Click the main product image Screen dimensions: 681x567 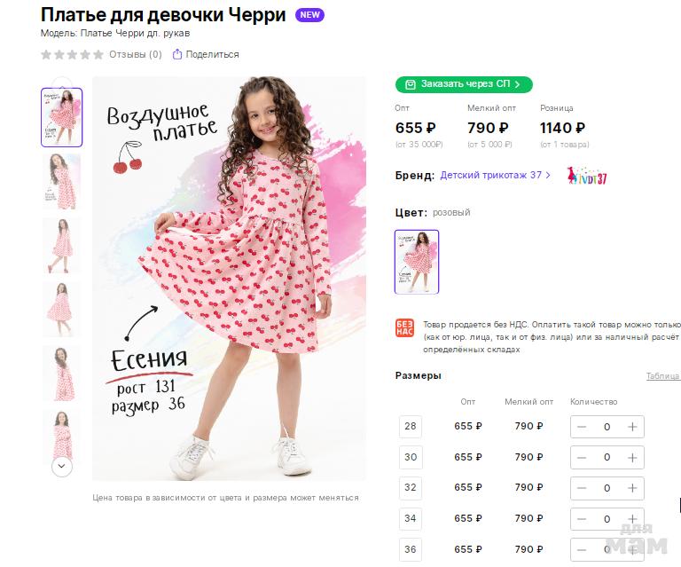(229, 279)
